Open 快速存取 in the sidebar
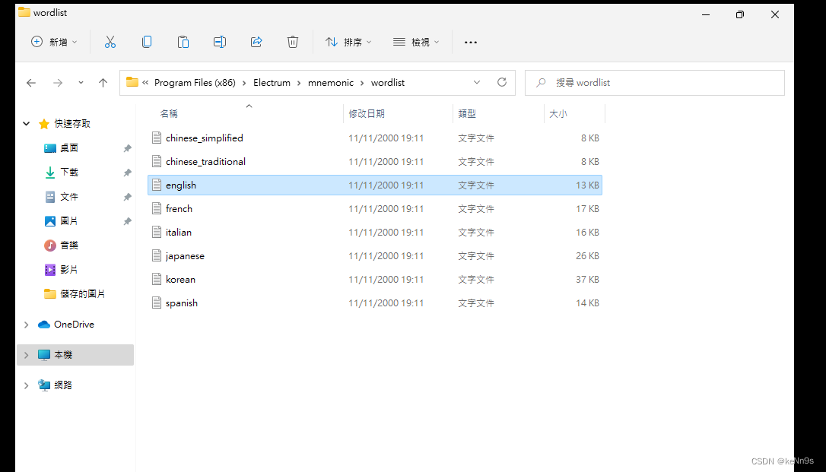Image resolution: width=826 pixels, height=472 pixels. [x=72, y=124]
